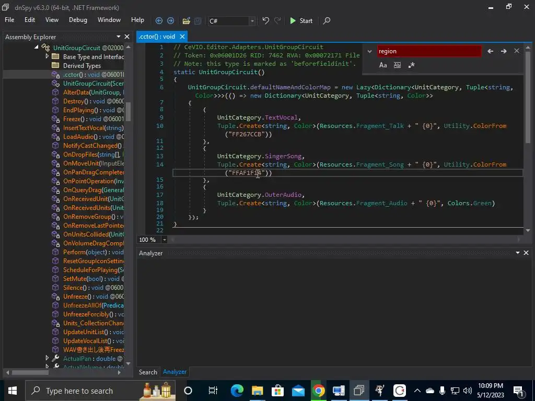
Task: Open Microsoft Edge from the taskbar
Action: click(237, 391)
